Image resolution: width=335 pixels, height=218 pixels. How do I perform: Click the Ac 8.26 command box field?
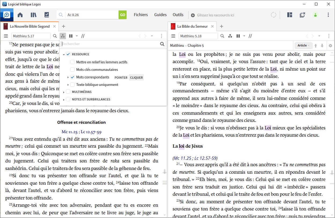coord(92,15)
